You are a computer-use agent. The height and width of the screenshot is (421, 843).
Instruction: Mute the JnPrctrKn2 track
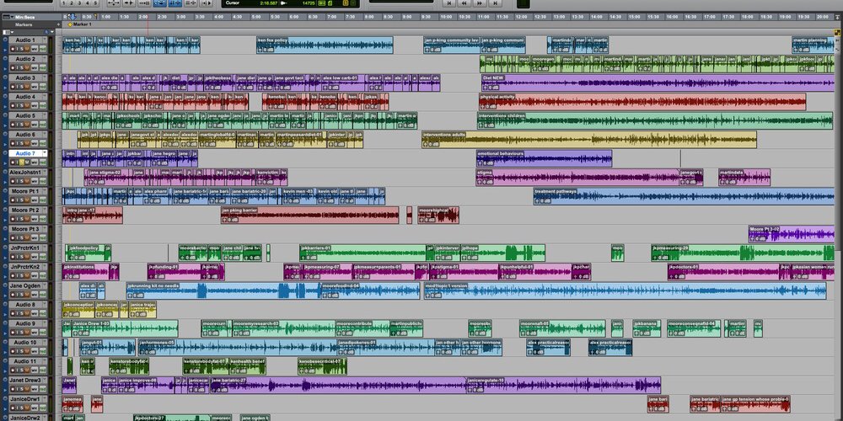pyautogui.click(x=27, y=275)
